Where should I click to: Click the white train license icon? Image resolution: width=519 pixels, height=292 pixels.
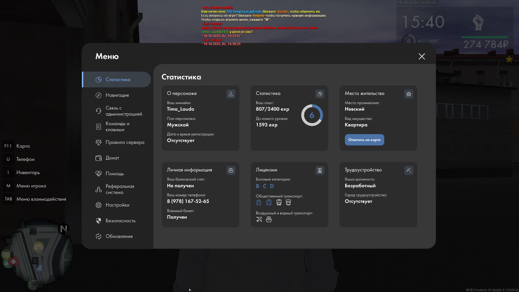[279, 203]
